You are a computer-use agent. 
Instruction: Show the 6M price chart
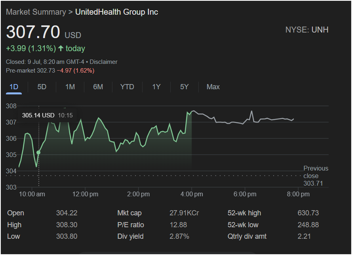tap(98, 87)
